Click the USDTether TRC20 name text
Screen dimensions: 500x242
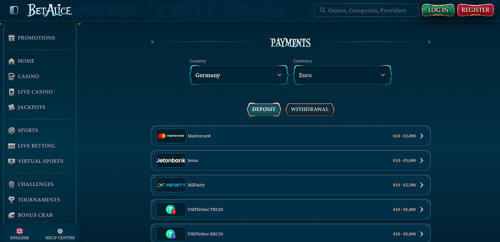click(x=205, y=209)
